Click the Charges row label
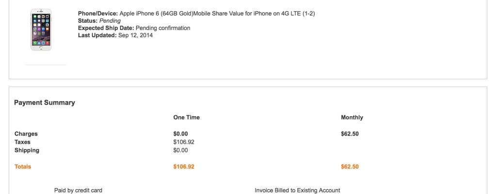Screen dimensions: 496x194 pyautogui.click(x=26, y=134)
